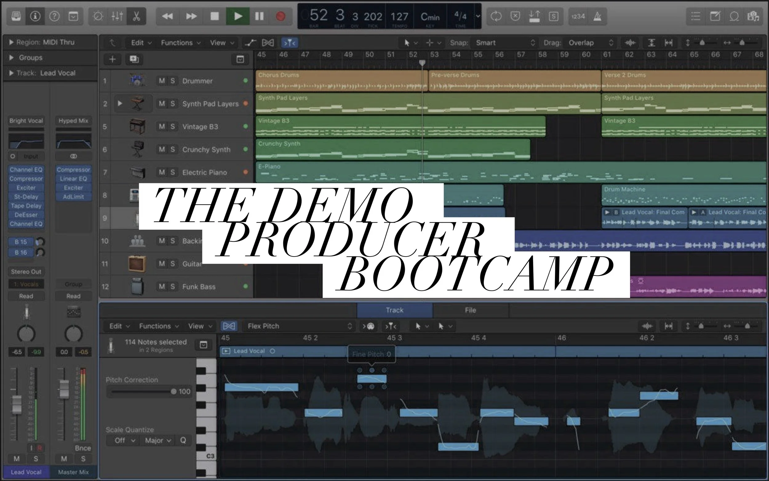Screen dimensions: 769x481
Task: Enable Cycle mode in the control bar
Action: 496,16
